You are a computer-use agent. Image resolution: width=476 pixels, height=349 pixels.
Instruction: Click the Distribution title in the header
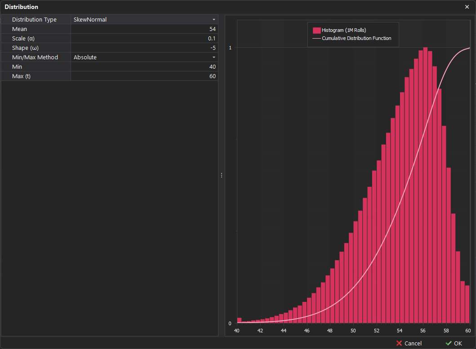coord(22,7)
